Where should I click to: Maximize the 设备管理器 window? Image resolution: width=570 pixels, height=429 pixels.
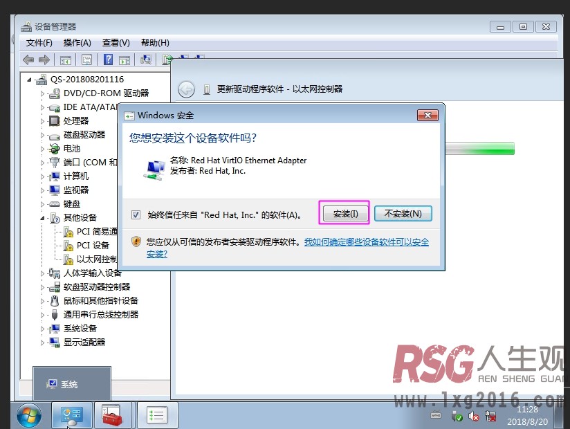(x=523, y=26)
